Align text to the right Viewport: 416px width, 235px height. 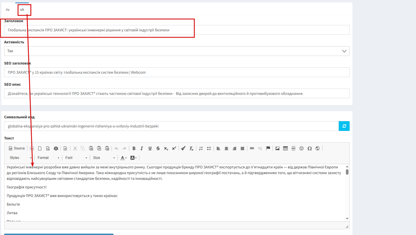[234, 148]
